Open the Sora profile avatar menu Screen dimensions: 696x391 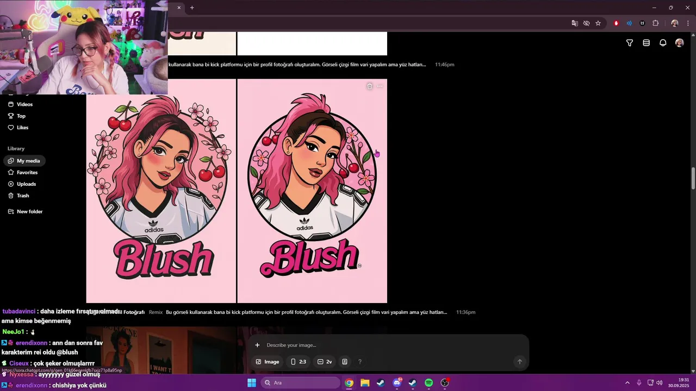679,43
